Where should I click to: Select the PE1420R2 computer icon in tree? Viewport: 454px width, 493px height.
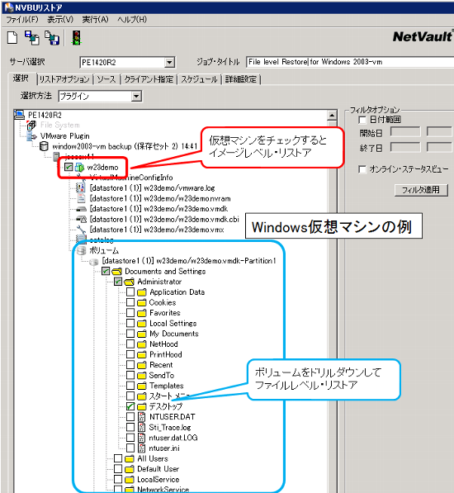click(x=20, y=115)
